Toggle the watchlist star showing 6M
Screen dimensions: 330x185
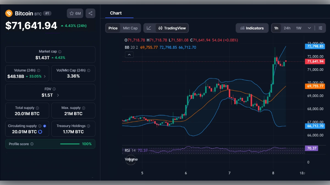click(x=75, y=13)
